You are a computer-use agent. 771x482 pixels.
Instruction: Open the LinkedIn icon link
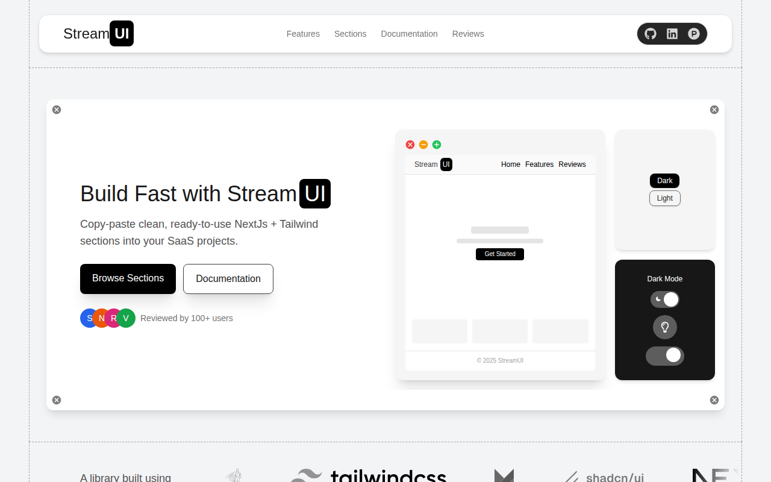point(672,34)
